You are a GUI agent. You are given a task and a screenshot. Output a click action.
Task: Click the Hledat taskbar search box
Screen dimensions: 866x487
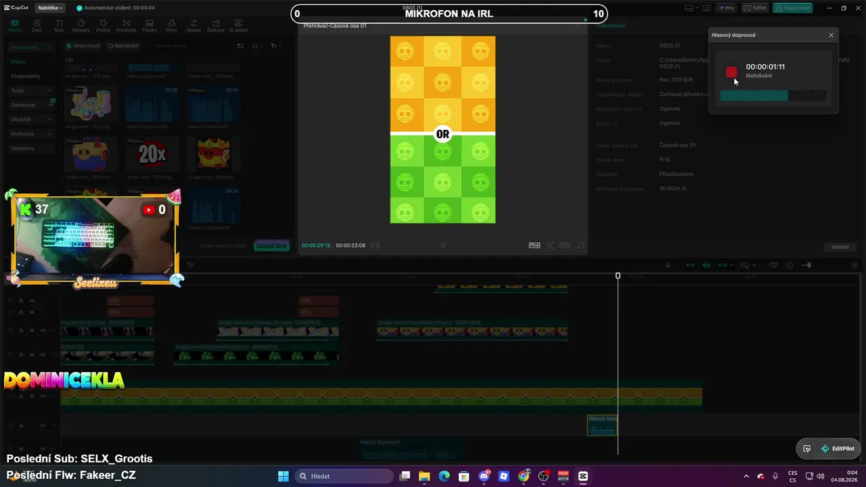point(344,476)
